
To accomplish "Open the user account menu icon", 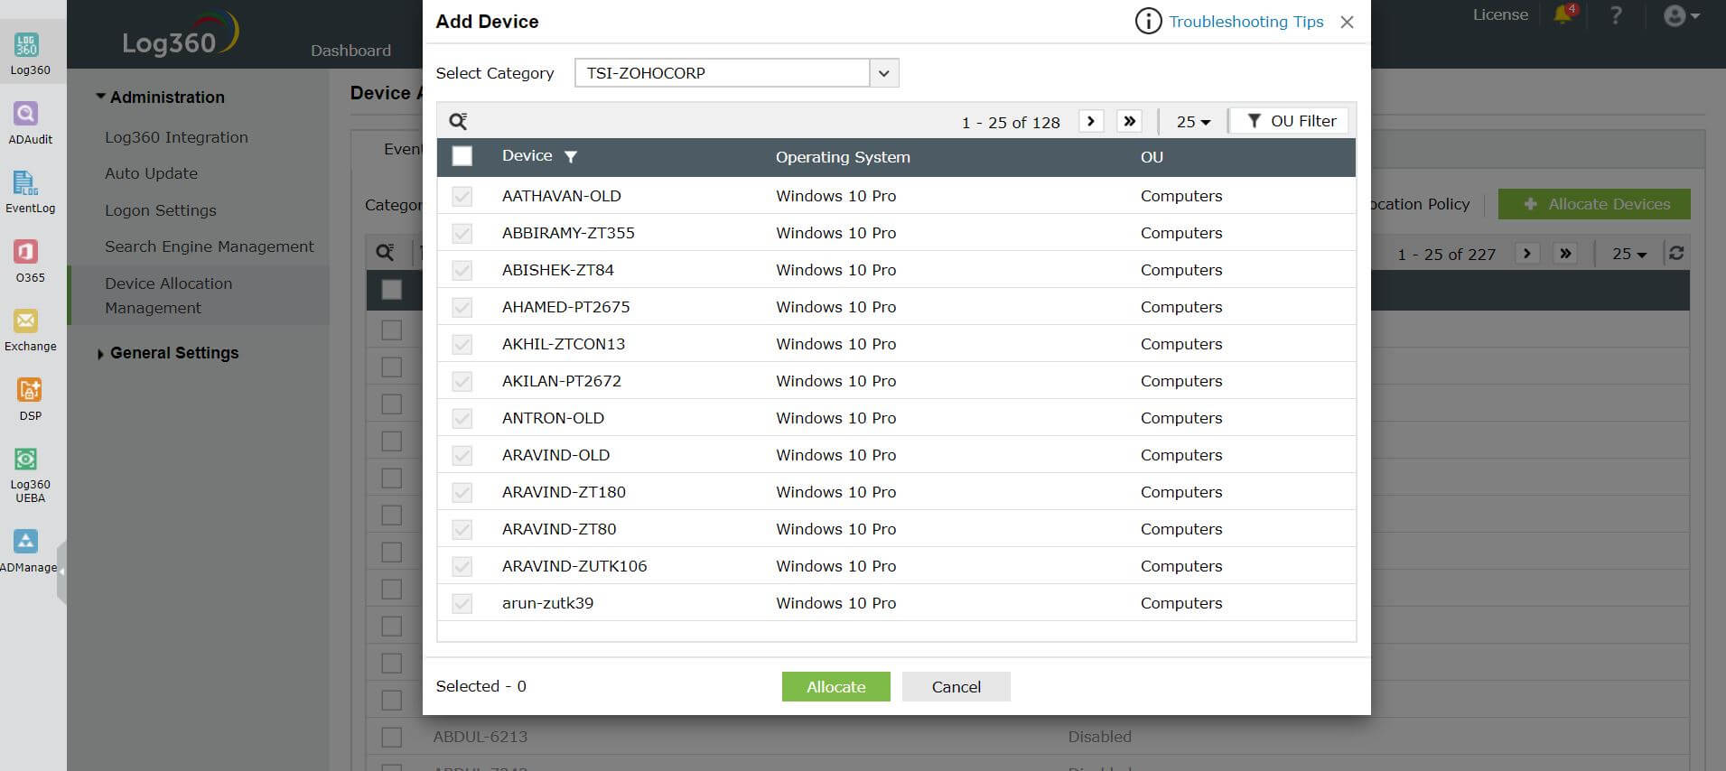I will click(1682, 15).
